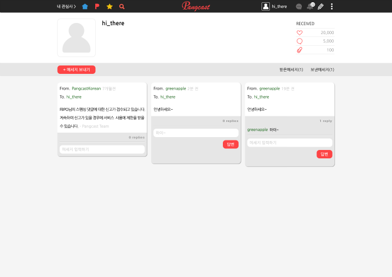
Task: Open notifications bell with badge
Action: [310, 6]
